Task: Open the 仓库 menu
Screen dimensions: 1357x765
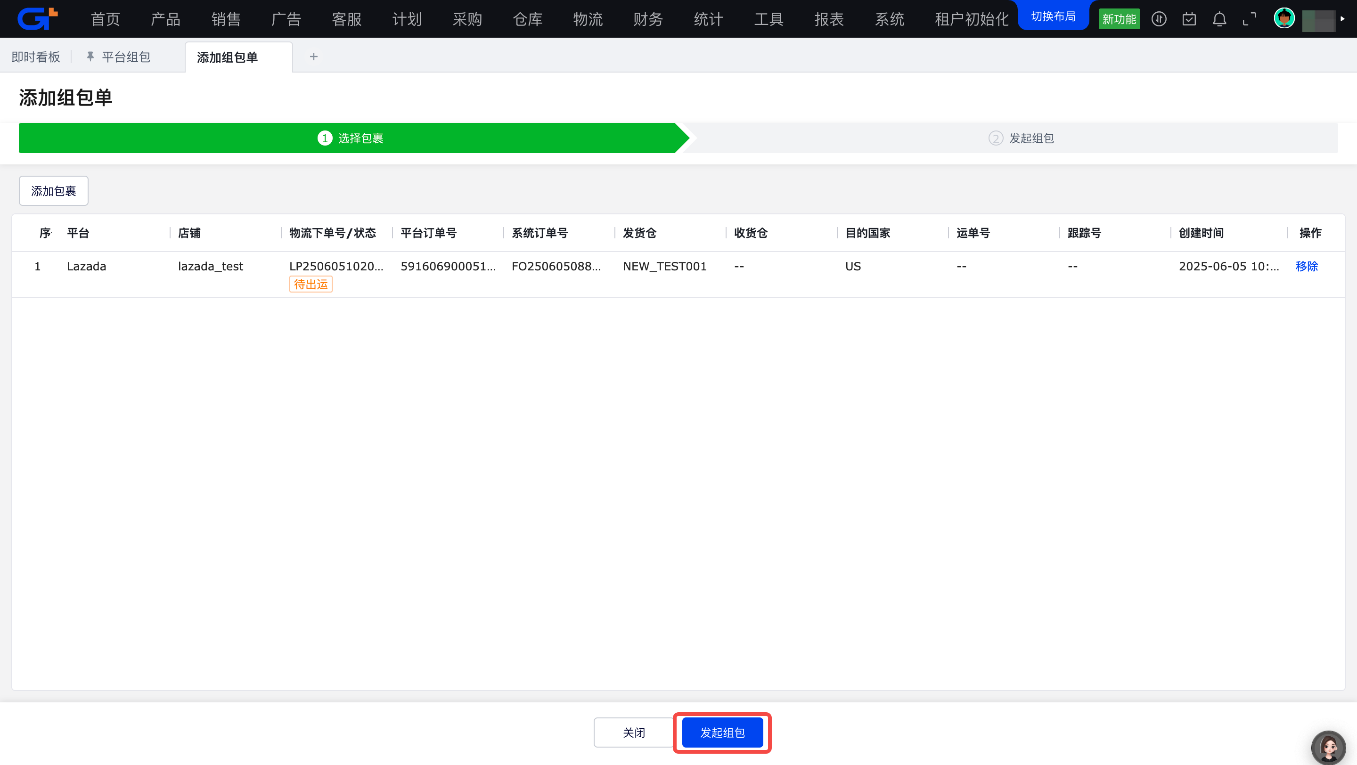Action: [527, 19]
